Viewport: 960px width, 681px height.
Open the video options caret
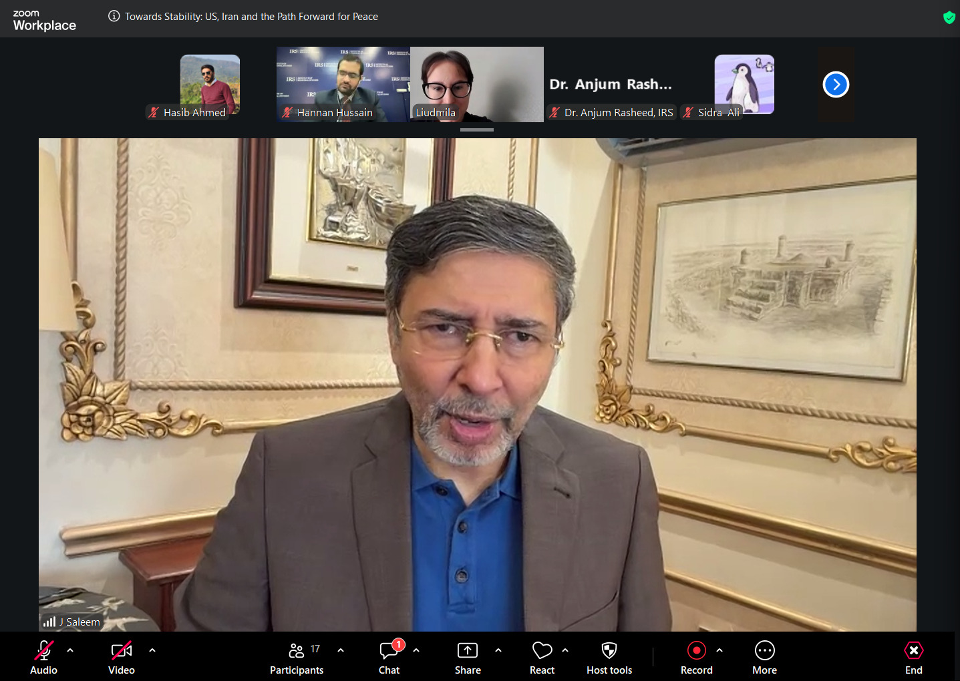click(x=152, y=650)
